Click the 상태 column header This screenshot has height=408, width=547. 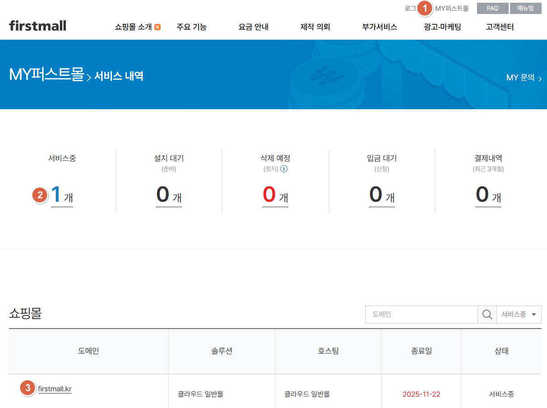tap(501, 351)
